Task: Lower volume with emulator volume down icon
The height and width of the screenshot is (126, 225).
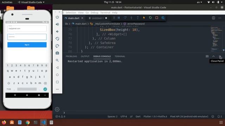Action: pyautogui.click(x=57, y=31)
